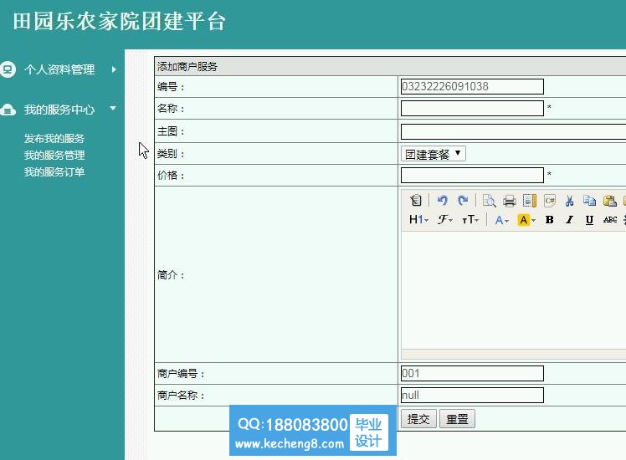Select 我的服务中心 in the sidebar

coord(59,110)
